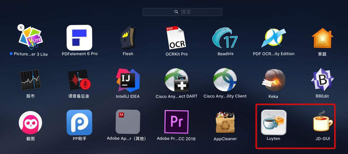348x154 pixels.
Task: Open the Flesh app icon
Action: pyautogui.click(x=128, y=37)
